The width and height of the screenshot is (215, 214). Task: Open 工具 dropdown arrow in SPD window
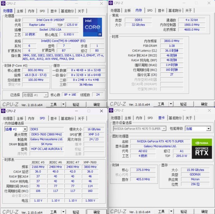[63, 212]
